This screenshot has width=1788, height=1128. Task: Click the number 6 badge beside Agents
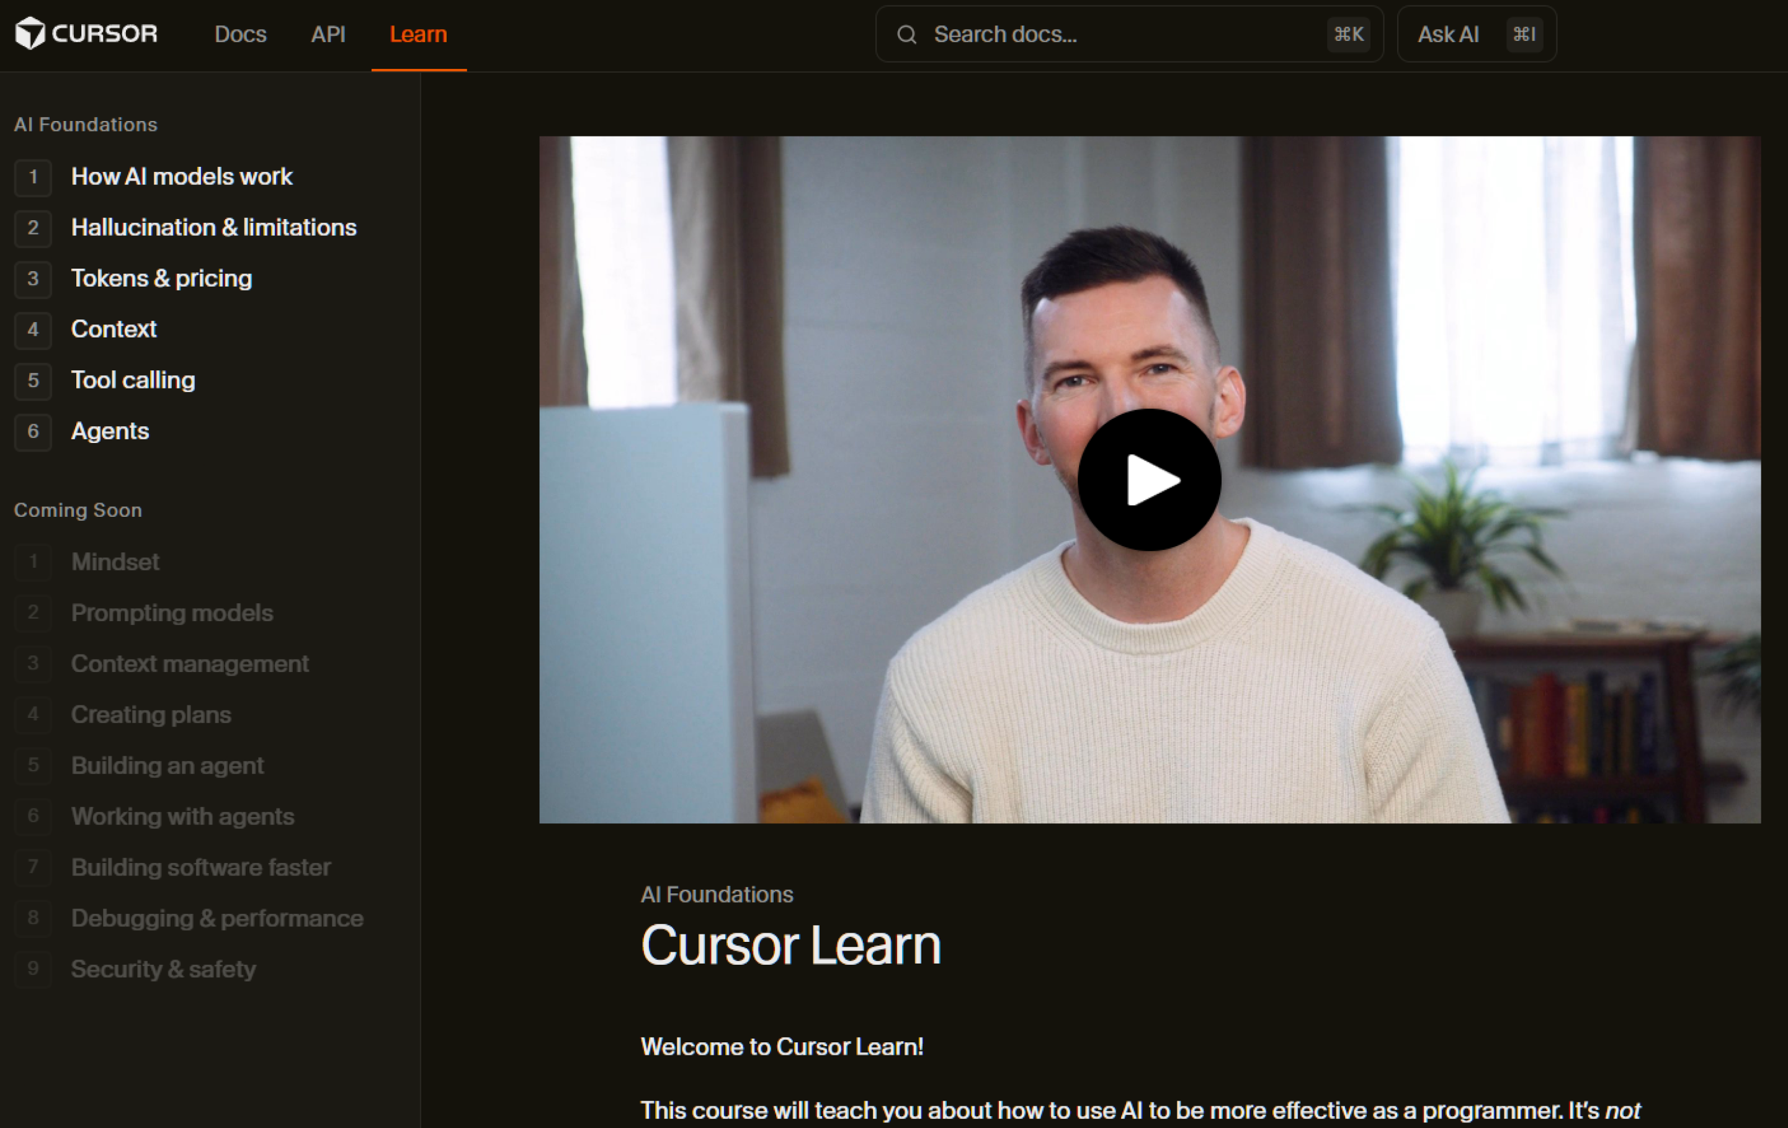pos(33,431)
